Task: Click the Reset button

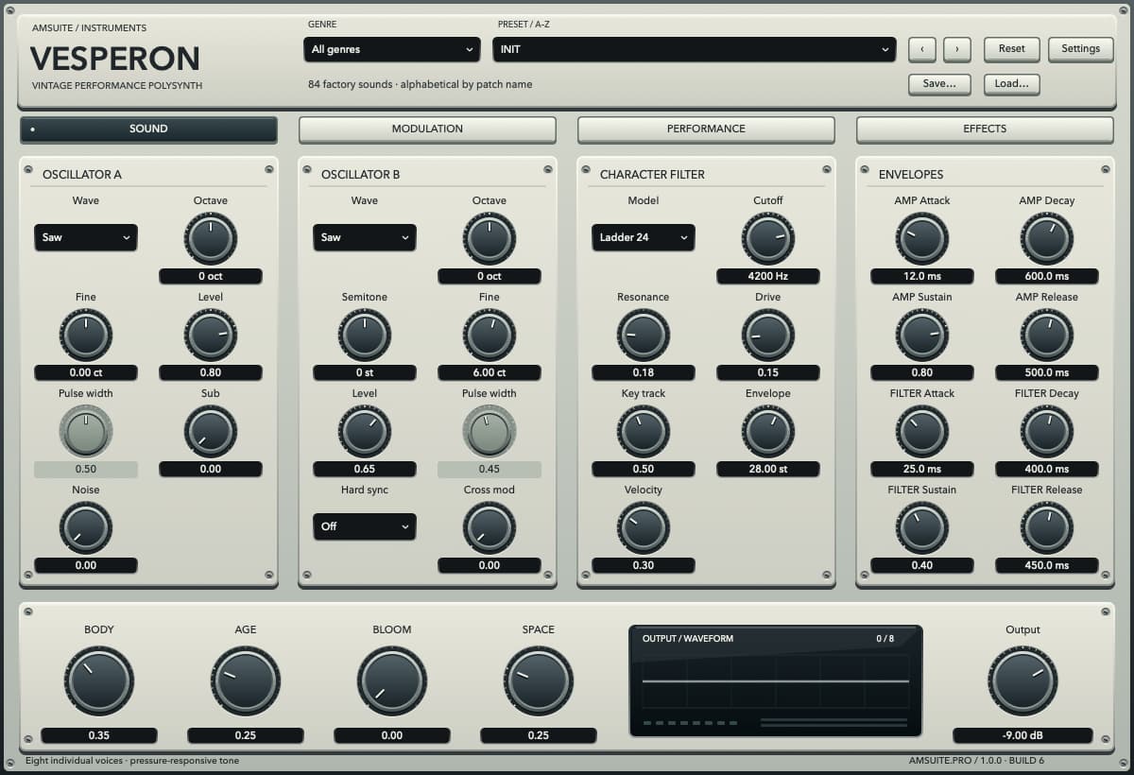Action: point(1012,49)
